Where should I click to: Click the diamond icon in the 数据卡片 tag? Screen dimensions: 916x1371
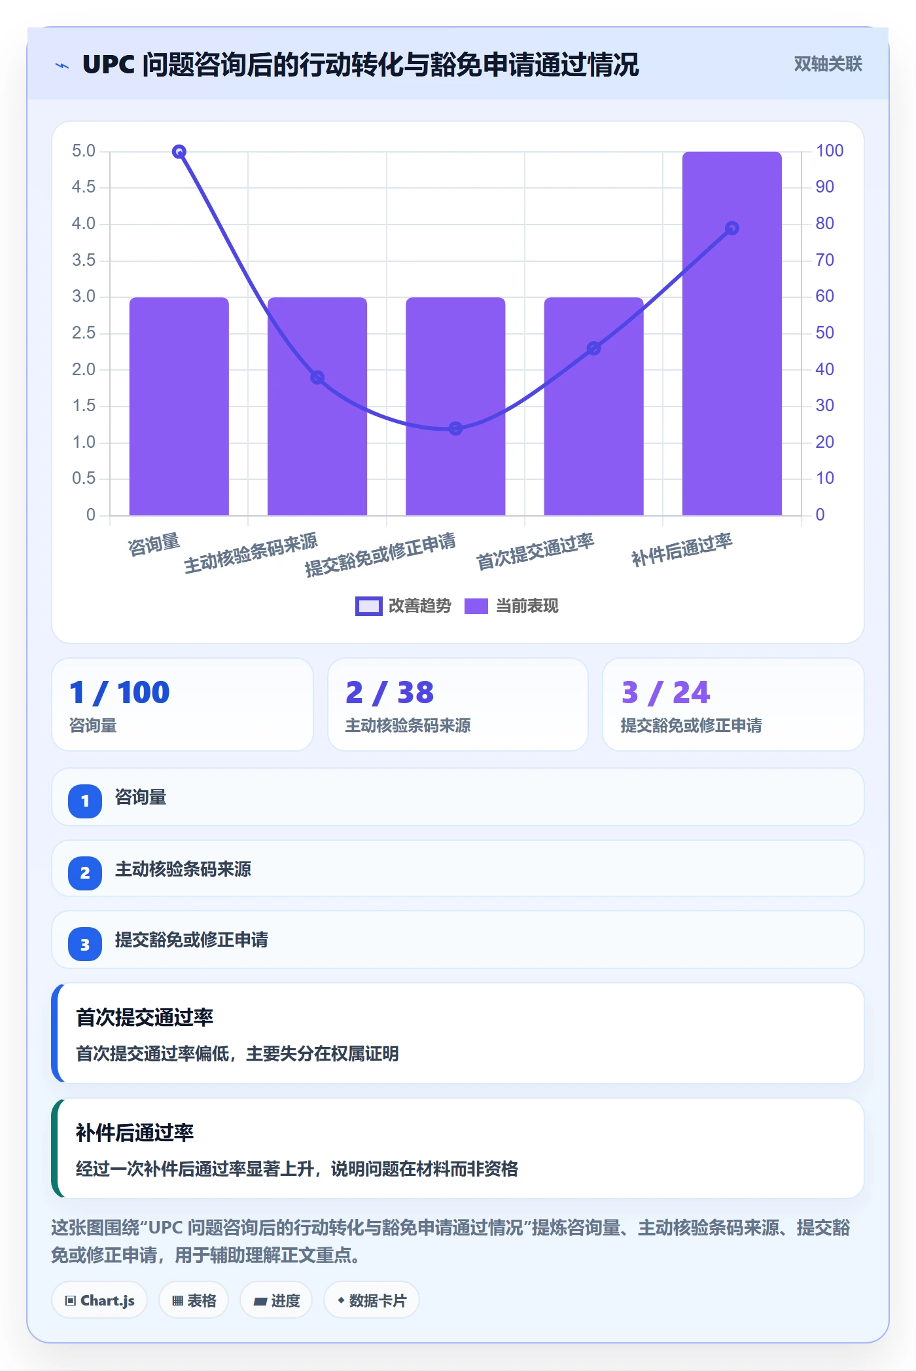pyautogui.click(x=341, y=1300)
